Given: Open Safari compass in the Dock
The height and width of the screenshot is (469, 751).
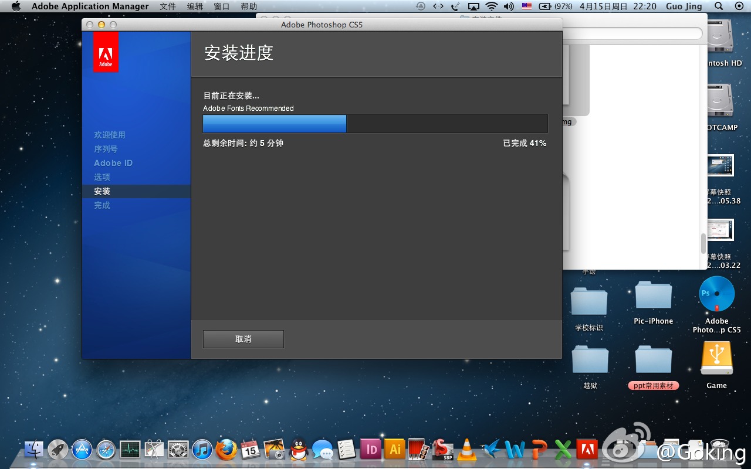Looking at the screenshot, I should click(x=106, y=450).
